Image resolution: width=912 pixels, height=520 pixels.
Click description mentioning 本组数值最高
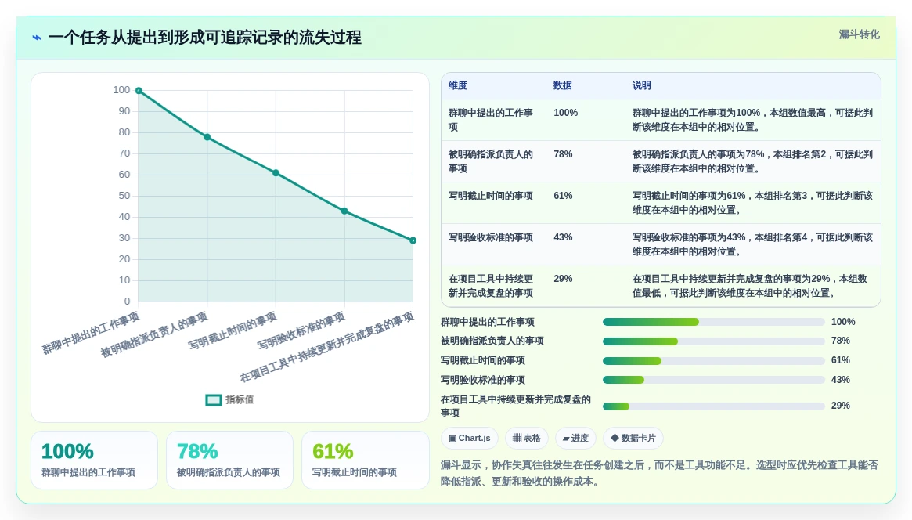[x=752, y=120]
